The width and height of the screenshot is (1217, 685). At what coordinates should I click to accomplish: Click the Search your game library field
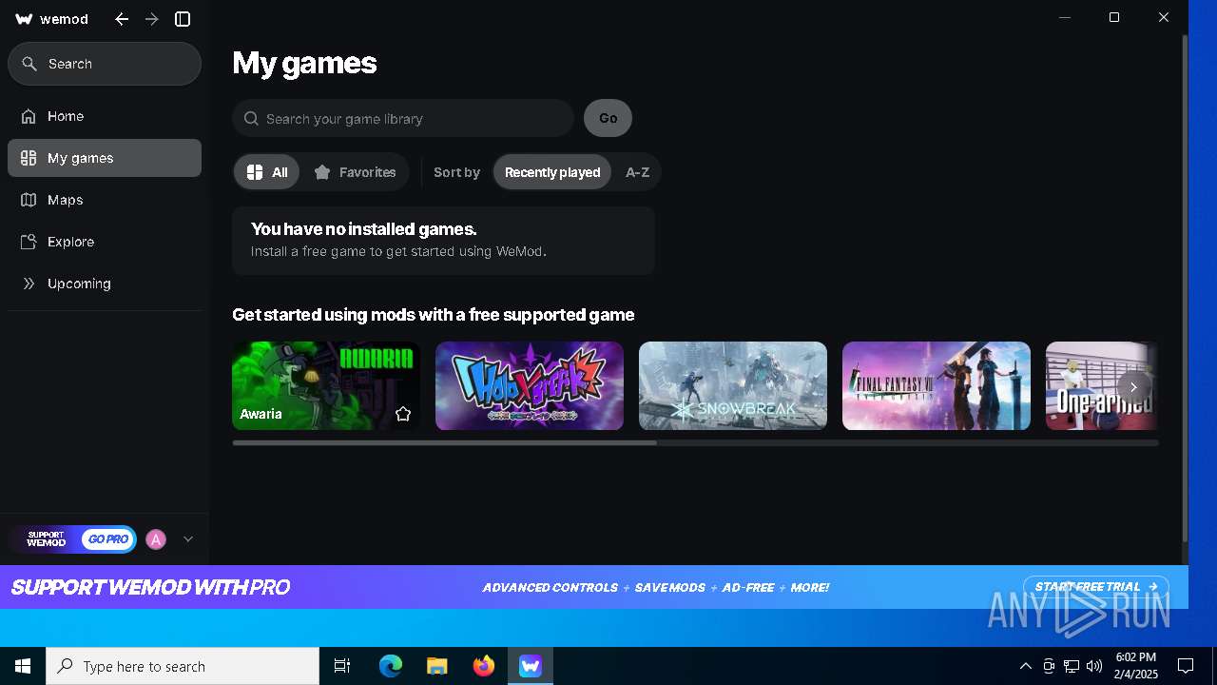point(403,119)
